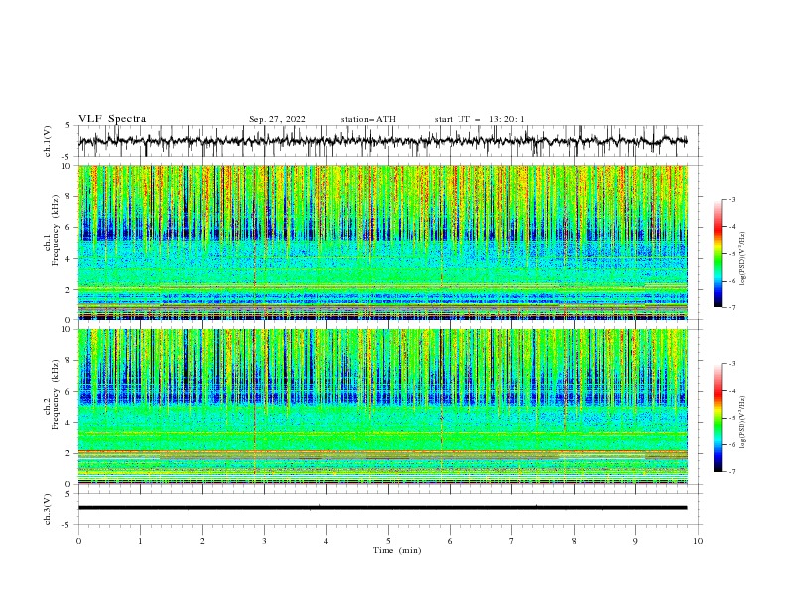Select the "start UT = 13:20:1" text
This screenshot has width=786, height=607.
(x=479, y=119)
